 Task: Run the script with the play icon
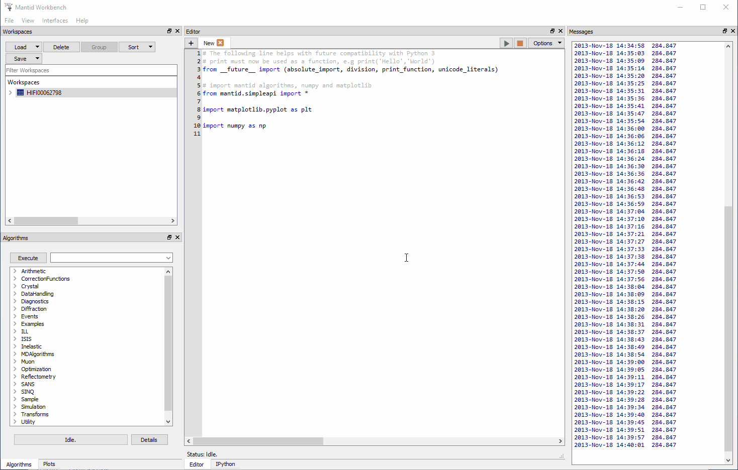click(x=506, y=43)
